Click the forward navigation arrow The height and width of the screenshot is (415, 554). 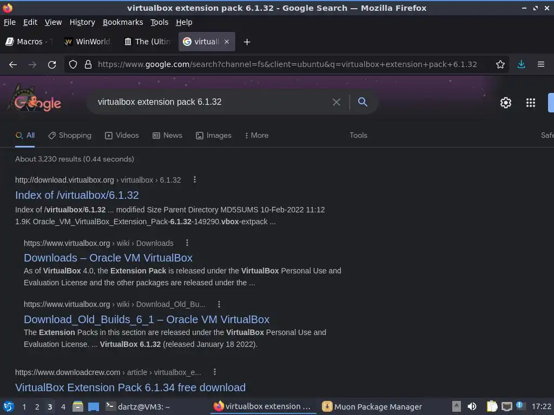pos(32,65)
